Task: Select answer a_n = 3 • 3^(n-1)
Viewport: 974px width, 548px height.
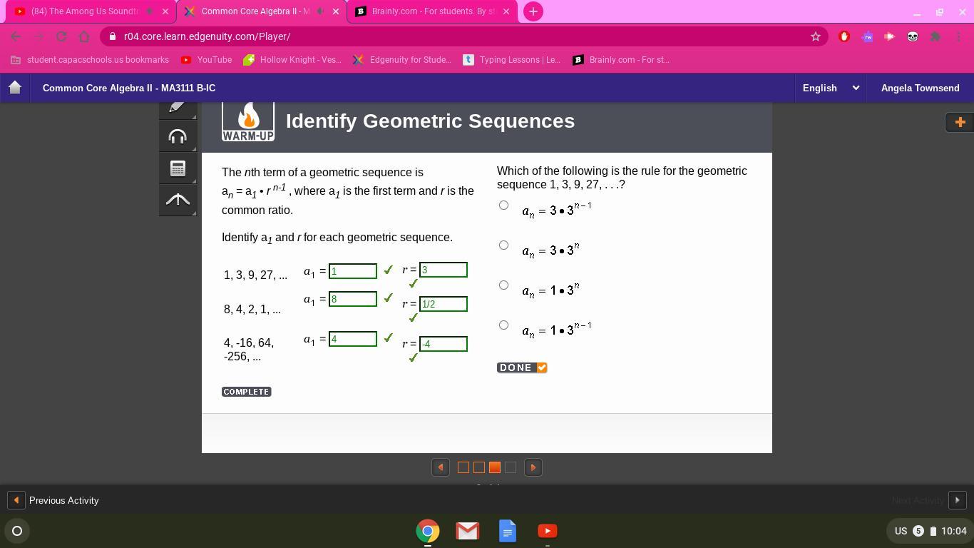Action: [503, 205]
